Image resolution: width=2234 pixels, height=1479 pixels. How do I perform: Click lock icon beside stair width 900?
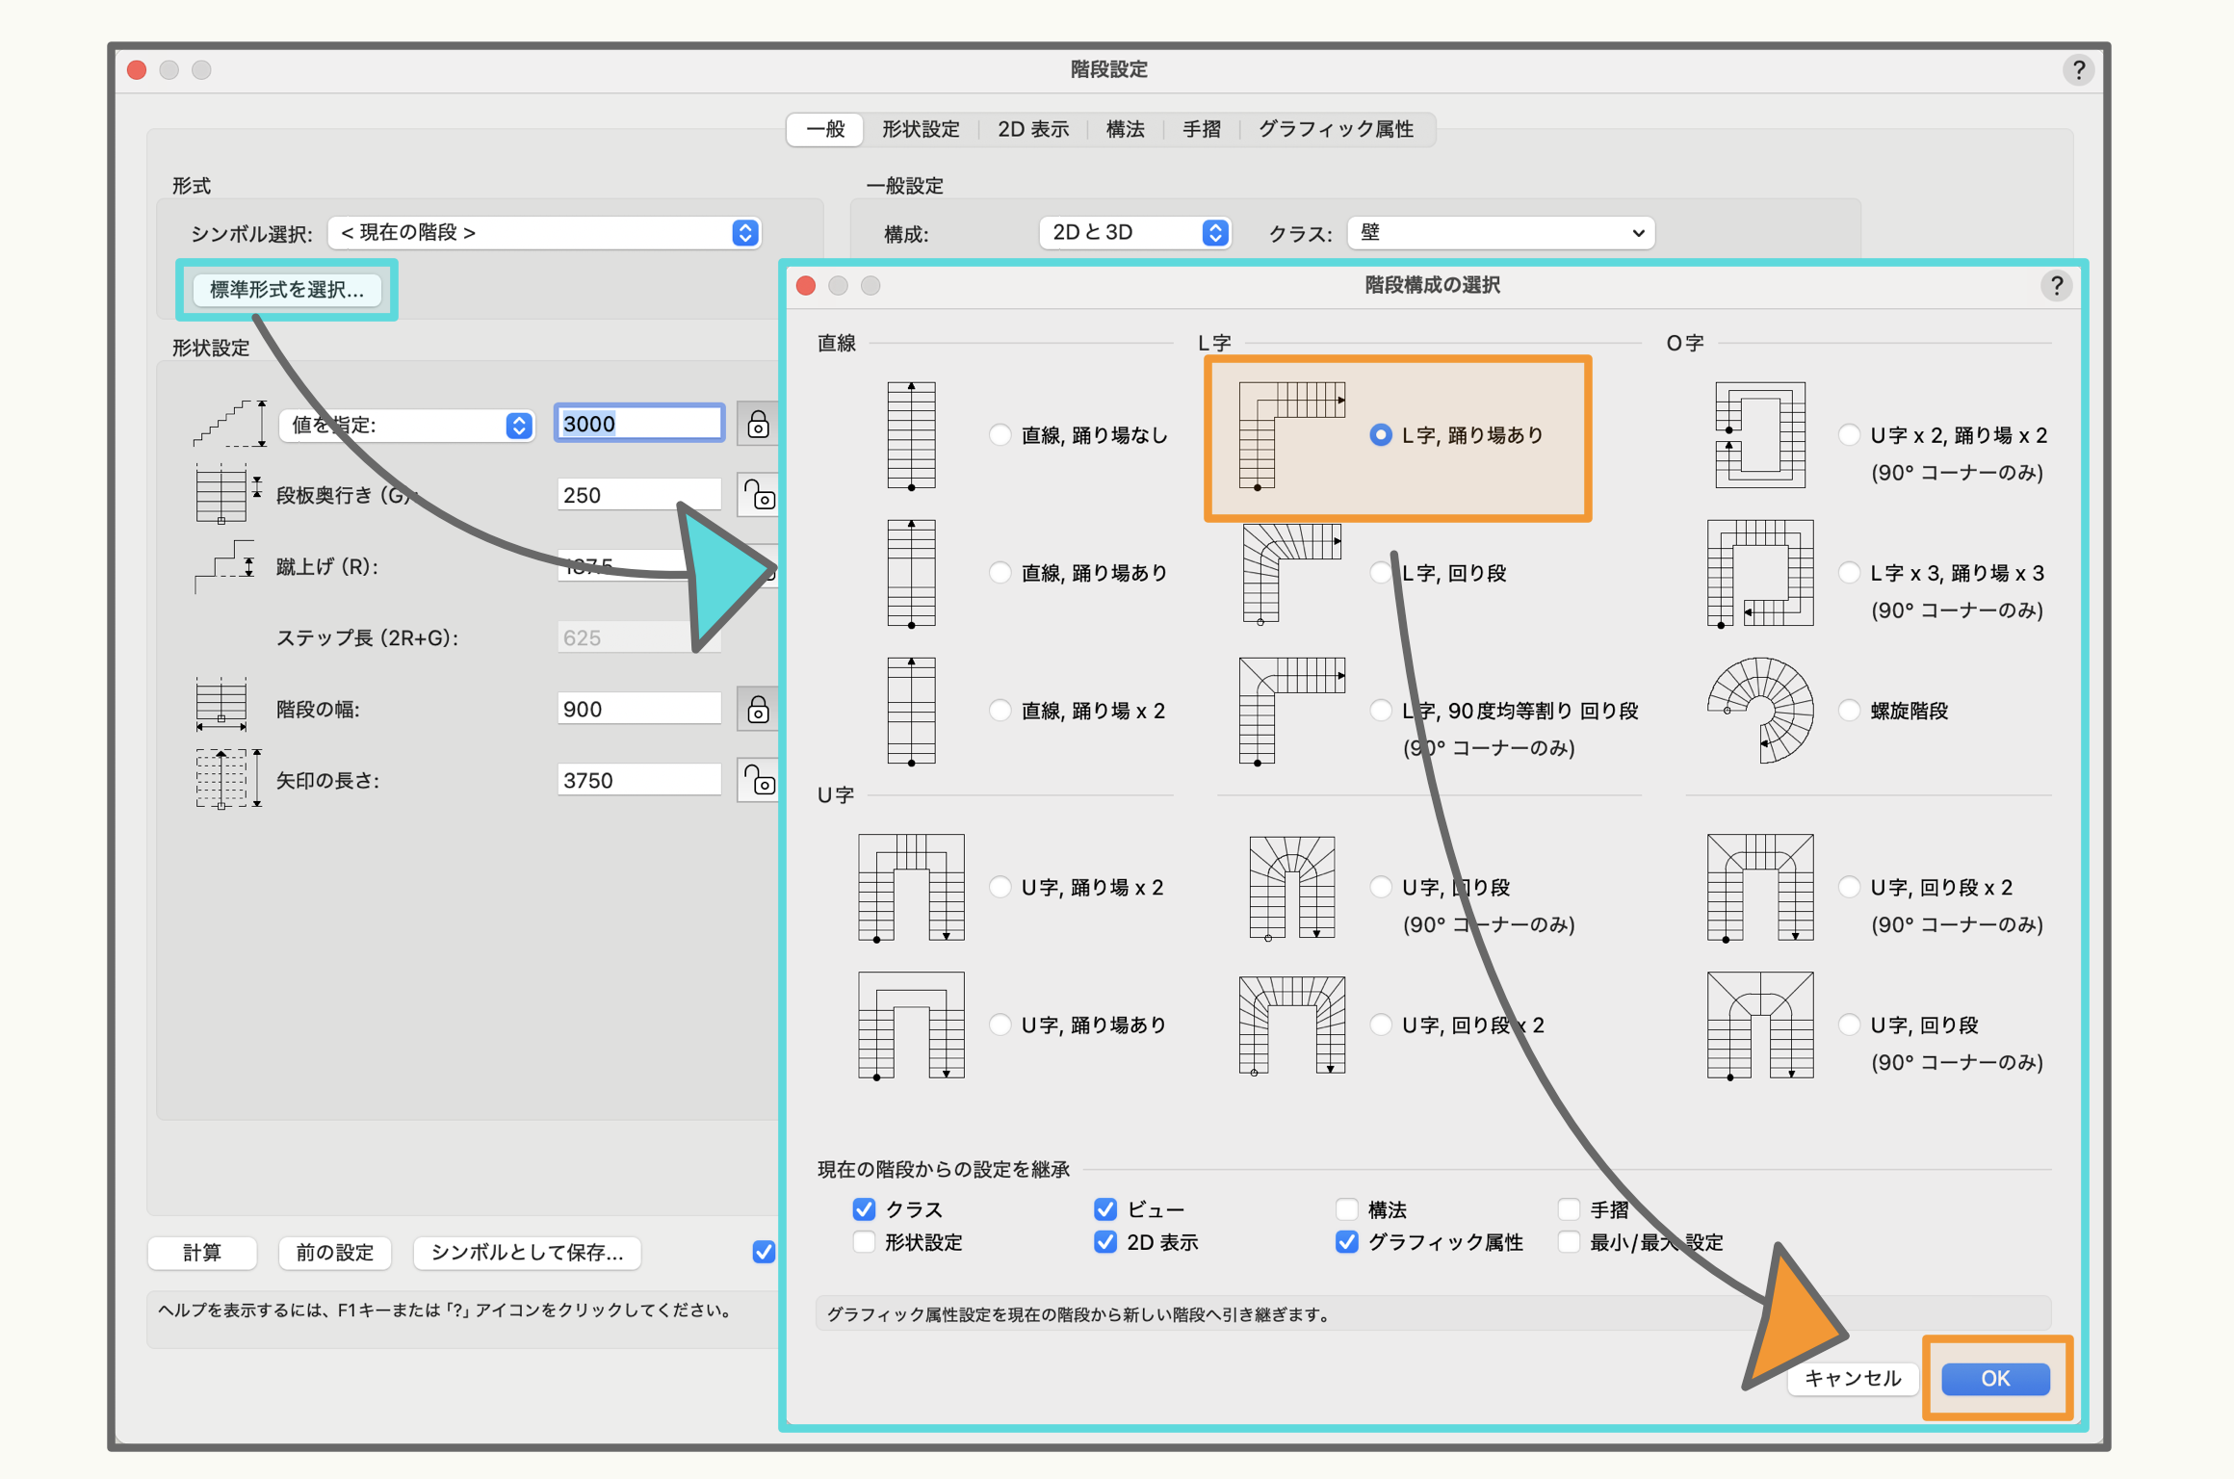pyautogui.click(x=758, y=710)
